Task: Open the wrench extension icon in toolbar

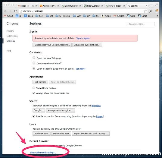Action: tap(151, 11)
